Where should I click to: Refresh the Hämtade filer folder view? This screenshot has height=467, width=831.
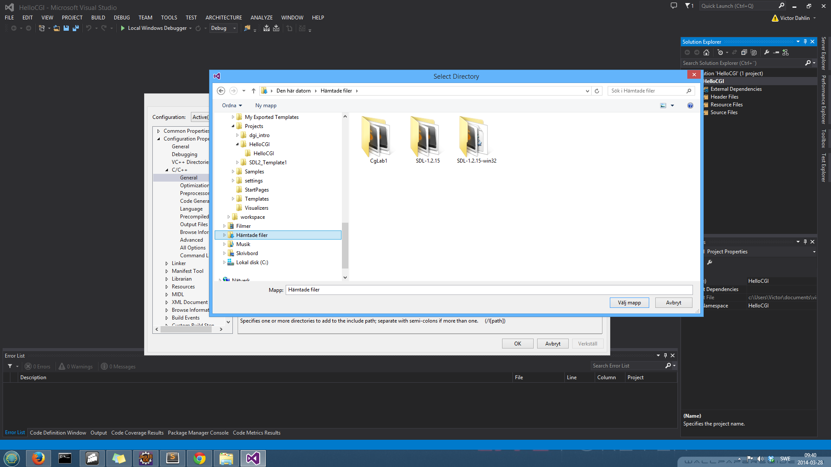point(597,91)
